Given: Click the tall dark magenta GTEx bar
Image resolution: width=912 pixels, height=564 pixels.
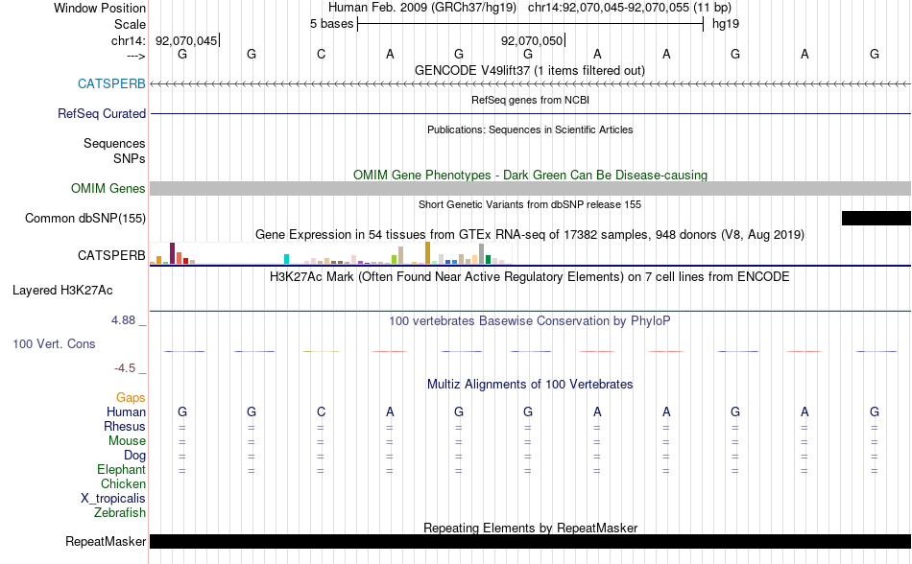Looking at the screenshot, I should coord(172,253).
